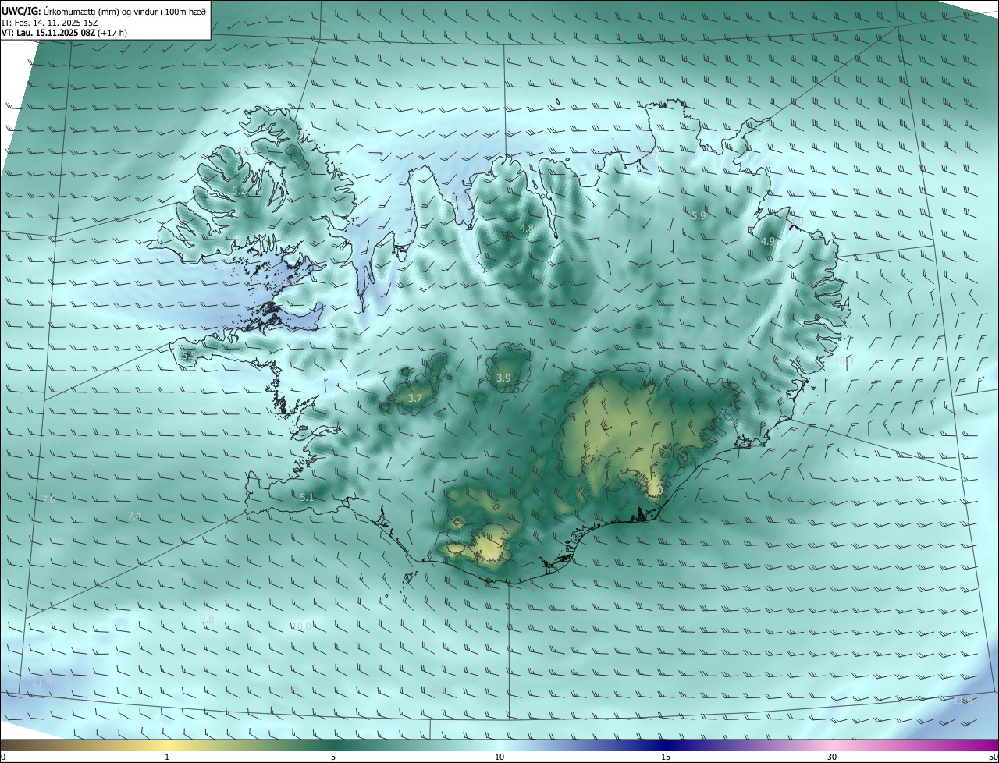Viewport: 999px width, 763px height.
Task: Click the 5.1 value on the map
Action: point(307,498)
